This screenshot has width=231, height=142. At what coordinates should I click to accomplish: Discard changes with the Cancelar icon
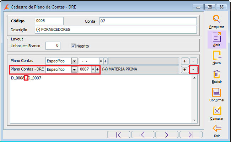217,111
